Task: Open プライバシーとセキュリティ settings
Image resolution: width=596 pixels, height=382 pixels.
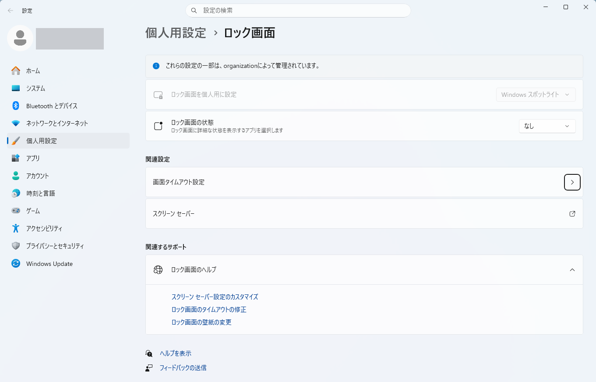Action: tap(68, 246)
